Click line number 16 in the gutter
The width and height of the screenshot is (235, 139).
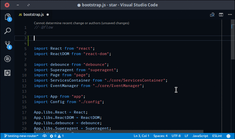coord(24,107)
